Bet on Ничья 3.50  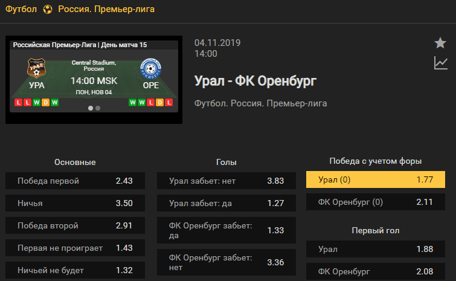[x=75, y=203]
